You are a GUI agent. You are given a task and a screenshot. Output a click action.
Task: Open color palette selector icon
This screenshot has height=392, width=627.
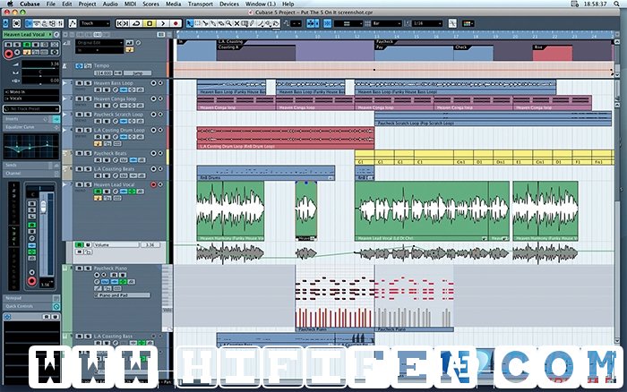click(x=467, y=23)
